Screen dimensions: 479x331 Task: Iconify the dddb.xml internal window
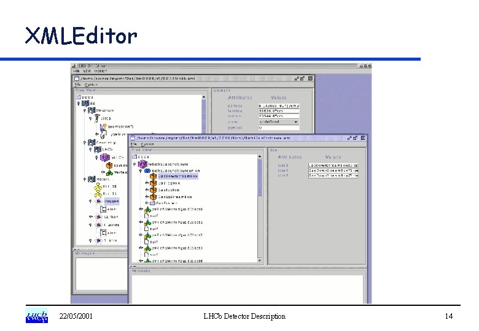point(297,78)
